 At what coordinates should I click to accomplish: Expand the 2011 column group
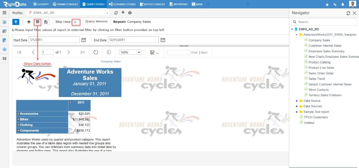tap(70, 102)
